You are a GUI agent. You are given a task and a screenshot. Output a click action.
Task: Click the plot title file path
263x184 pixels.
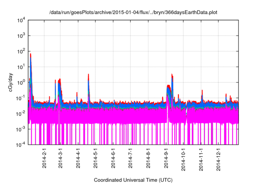(x=133, y=13)
